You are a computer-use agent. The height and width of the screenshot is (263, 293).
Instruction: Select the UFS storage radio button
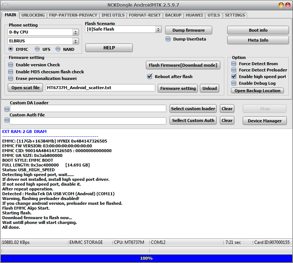coord(37,49)
